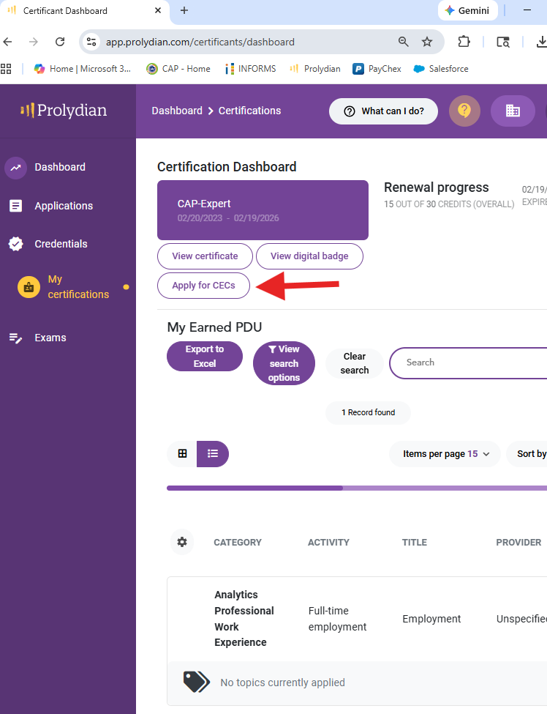The image size is (547, 714).
Task: Toggle View search options filter
Action: [284, 363]
